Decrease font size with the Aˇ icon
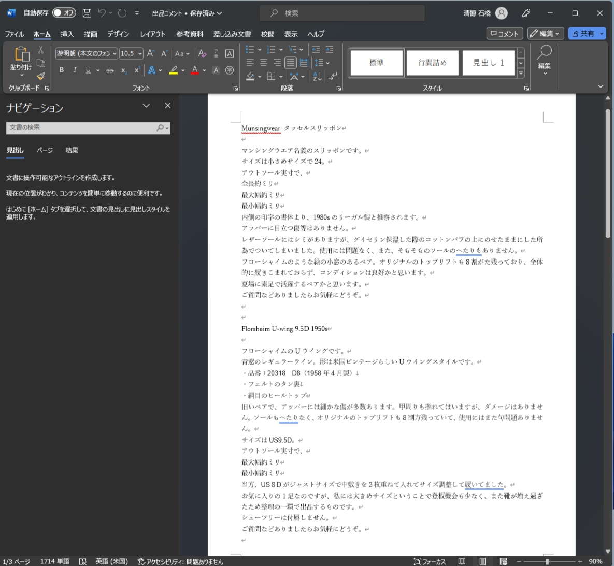The image size is (614, 566). click(x=164, y=53)
